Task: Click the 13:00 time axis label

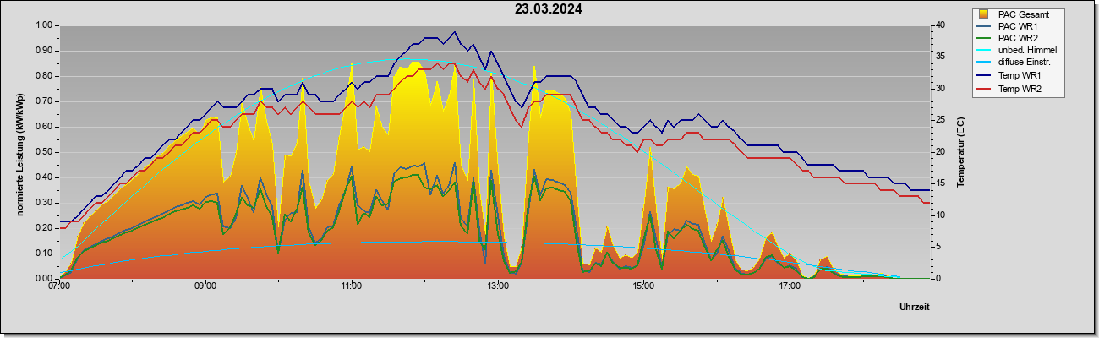Action: click(498, 287)
